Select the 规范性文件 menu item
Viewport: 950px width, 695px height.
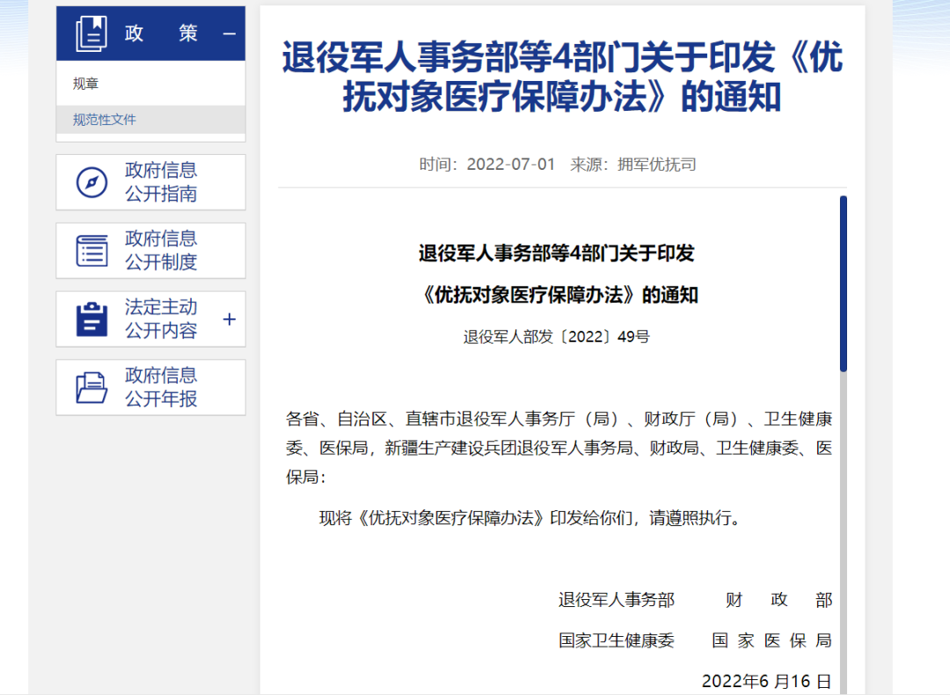[104, 120]
